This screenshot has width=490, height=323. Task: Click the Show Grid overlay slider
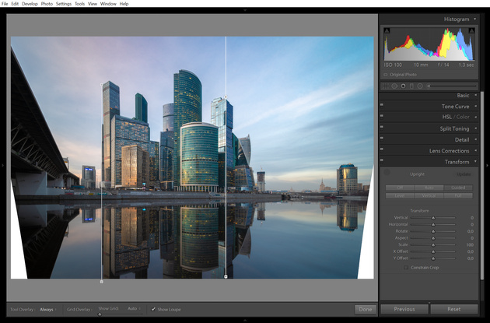tap(120, 314)
